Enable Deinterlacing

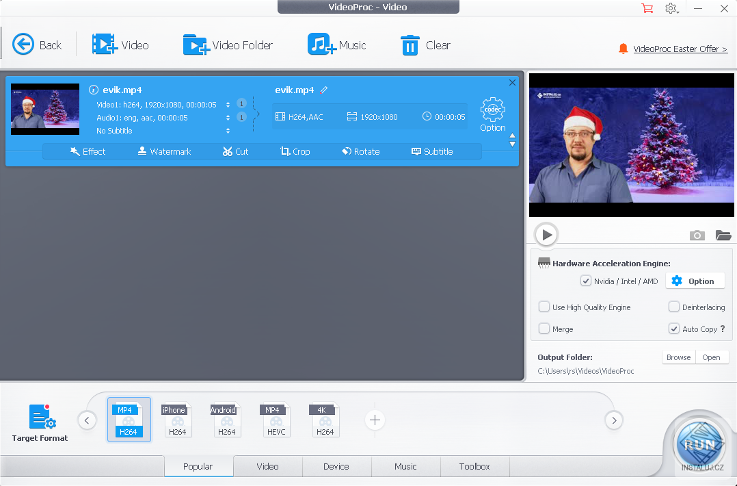[673, 307]
